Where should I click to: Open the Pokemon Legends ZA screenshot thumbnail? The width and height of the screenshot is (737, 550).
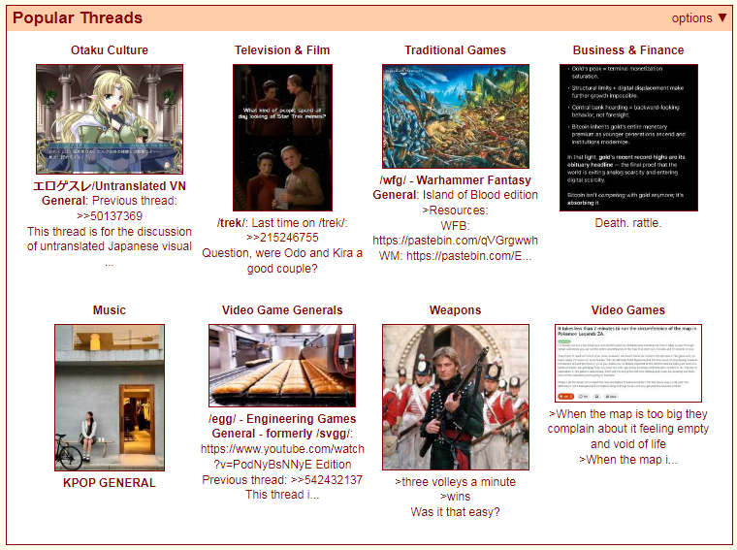(628, 364)
